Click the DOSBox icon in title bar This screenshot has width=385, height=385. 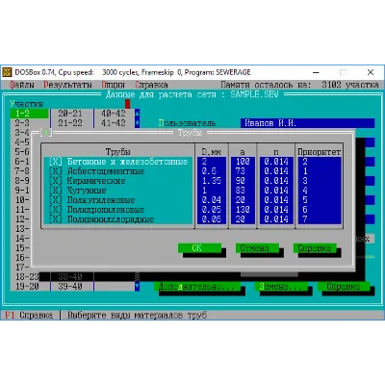[x=7, y=72]
